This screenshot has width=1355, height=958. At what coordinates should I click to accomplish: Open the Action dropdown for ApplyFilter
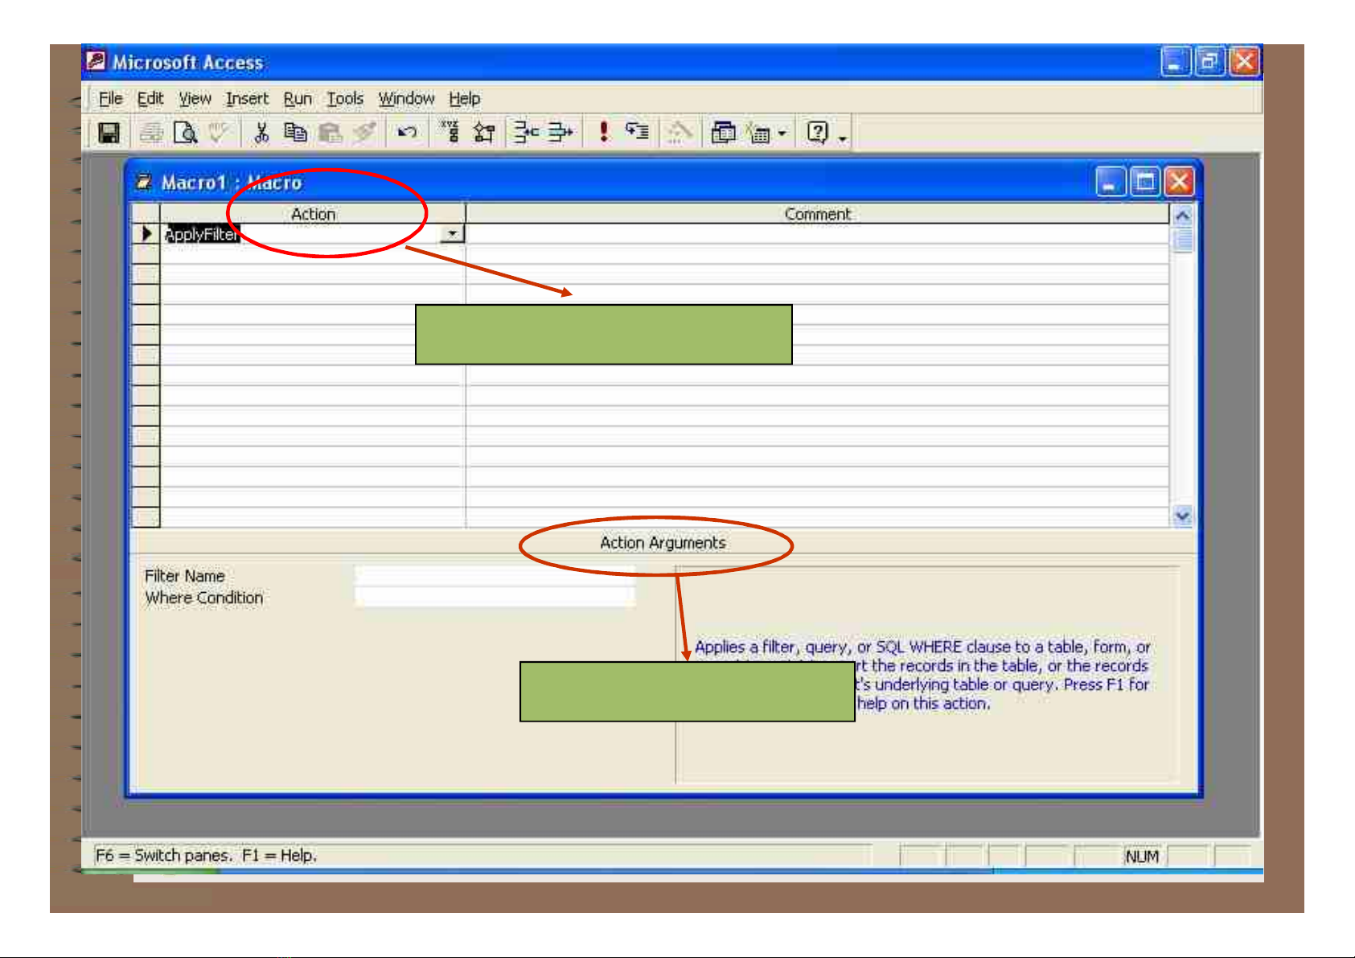click(x=453, y=234)
